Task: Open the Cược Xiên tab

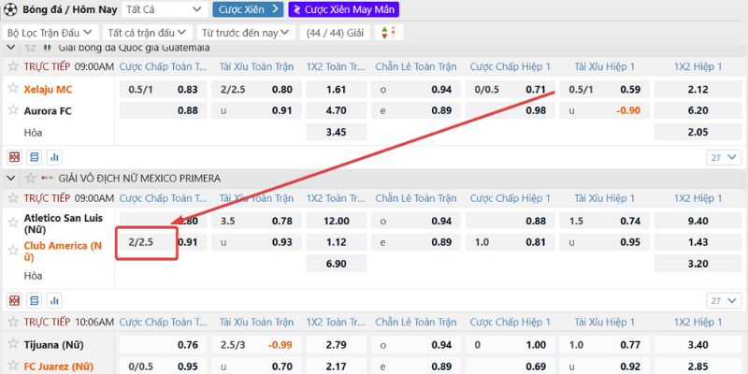Action: click(x=248, y=9)
